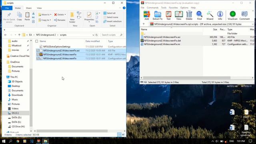Screen dimensions: 256x144
Task: Click the Search scripts field
Action: pos(112,35)
